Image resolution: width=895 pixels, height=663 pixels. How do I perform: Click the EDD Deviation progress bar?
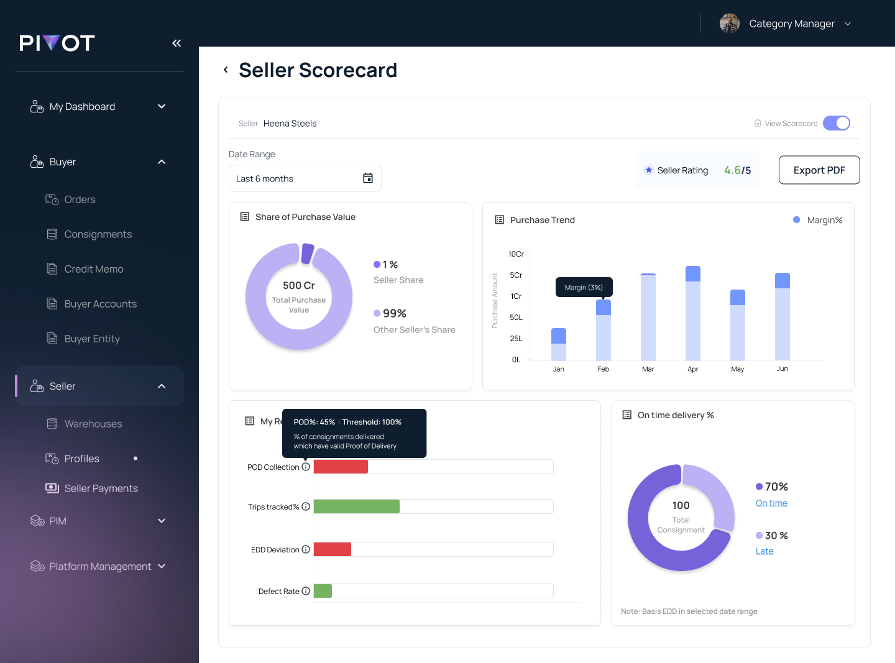tap(433, 549)
